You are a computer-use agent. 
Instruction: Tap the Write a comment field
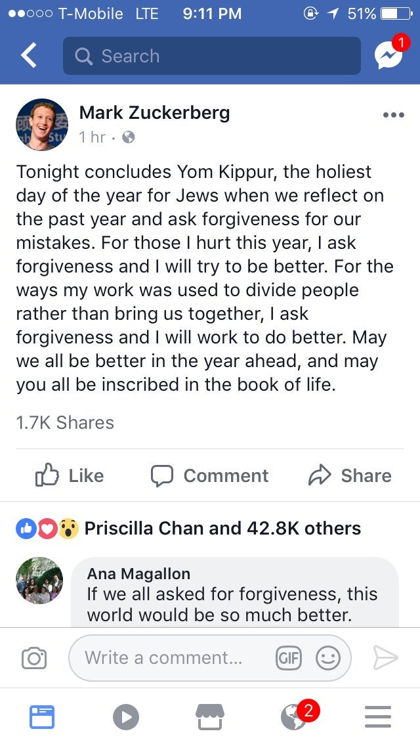pyautogui.click(x=164, y=657)
